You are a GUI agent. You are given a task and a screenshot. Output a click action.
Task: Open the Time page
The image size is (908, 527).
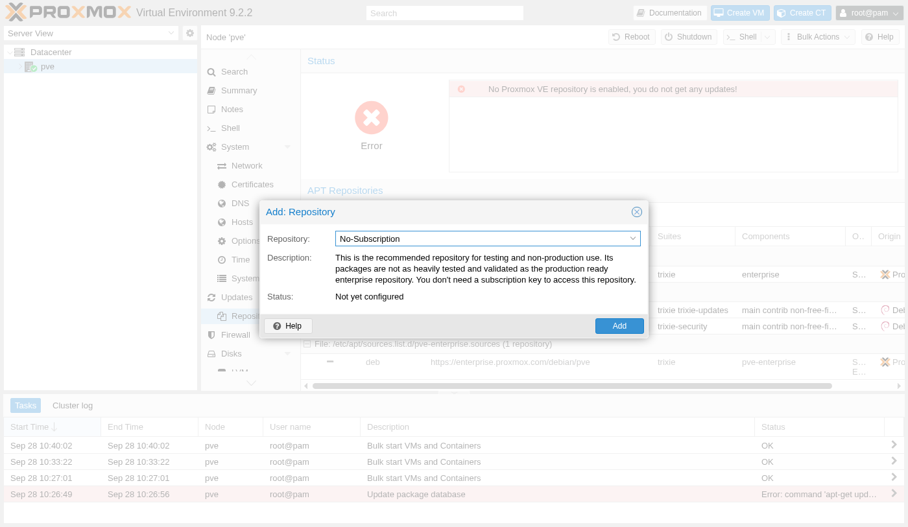coord(241,260)
